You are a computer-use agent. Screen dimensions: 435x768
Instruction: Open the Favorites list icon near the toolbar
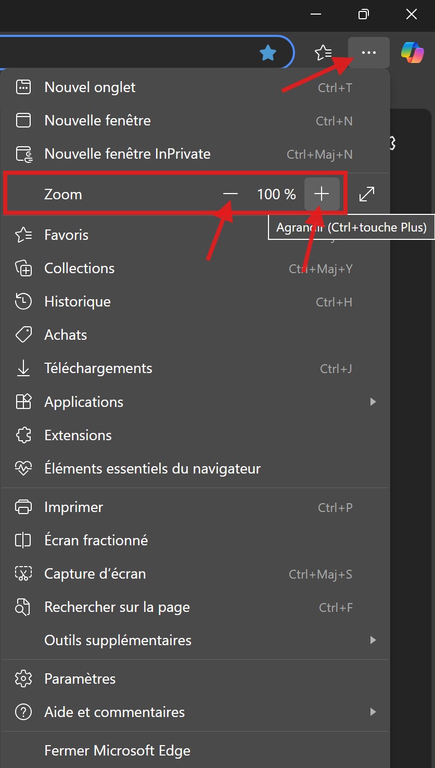click(324, 52)
